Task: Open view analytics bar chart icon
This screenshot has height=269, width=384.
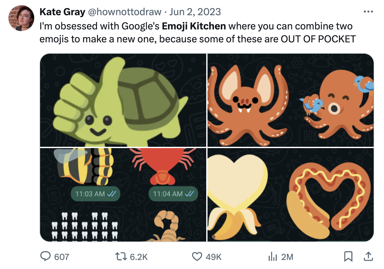Action: (x=272, y=257)
